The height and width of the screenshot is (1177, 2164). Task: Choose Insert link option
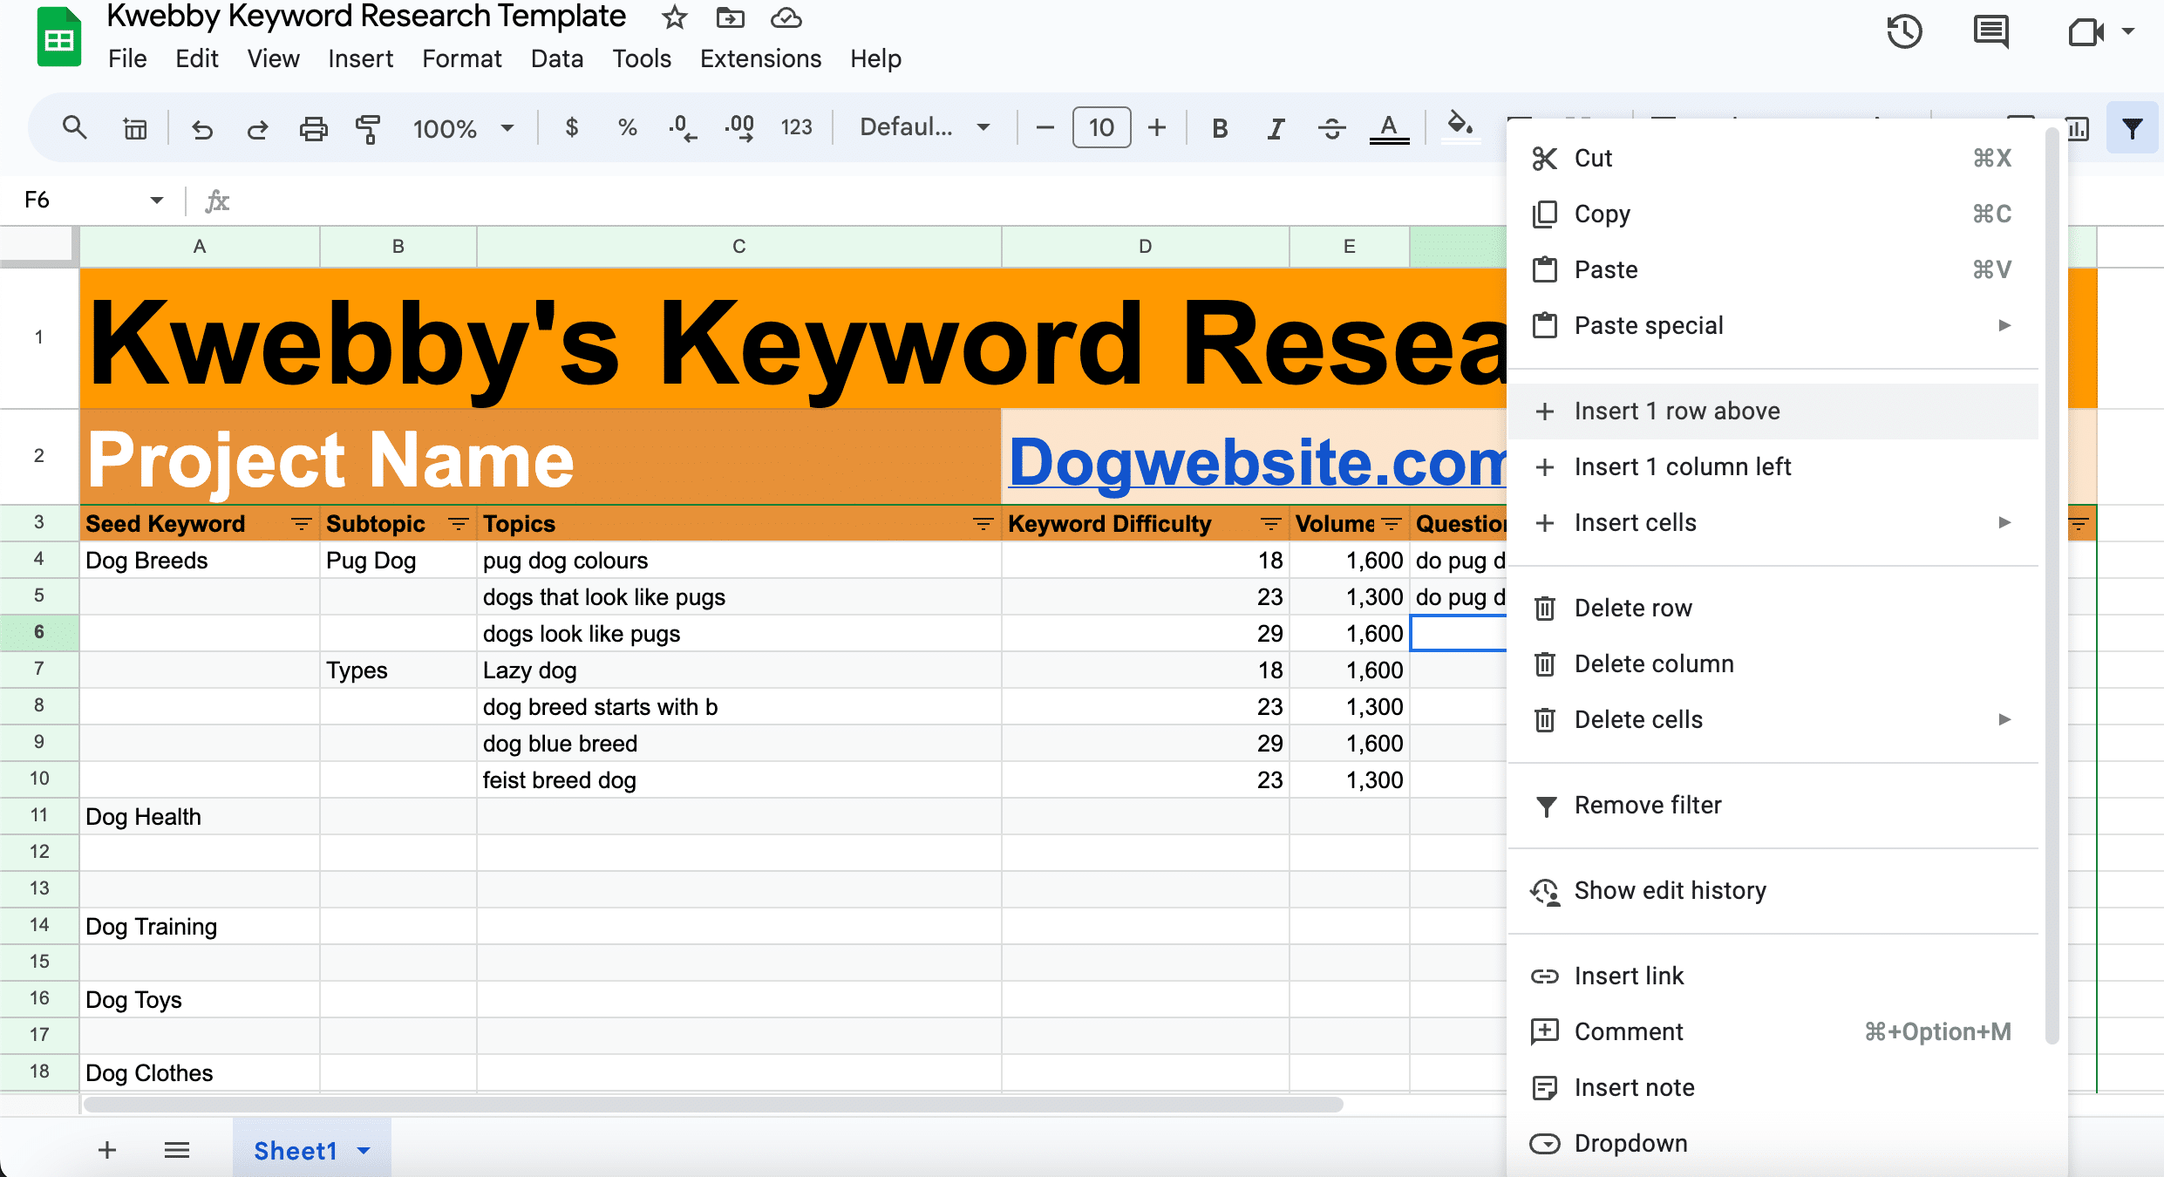point(1773,976)
